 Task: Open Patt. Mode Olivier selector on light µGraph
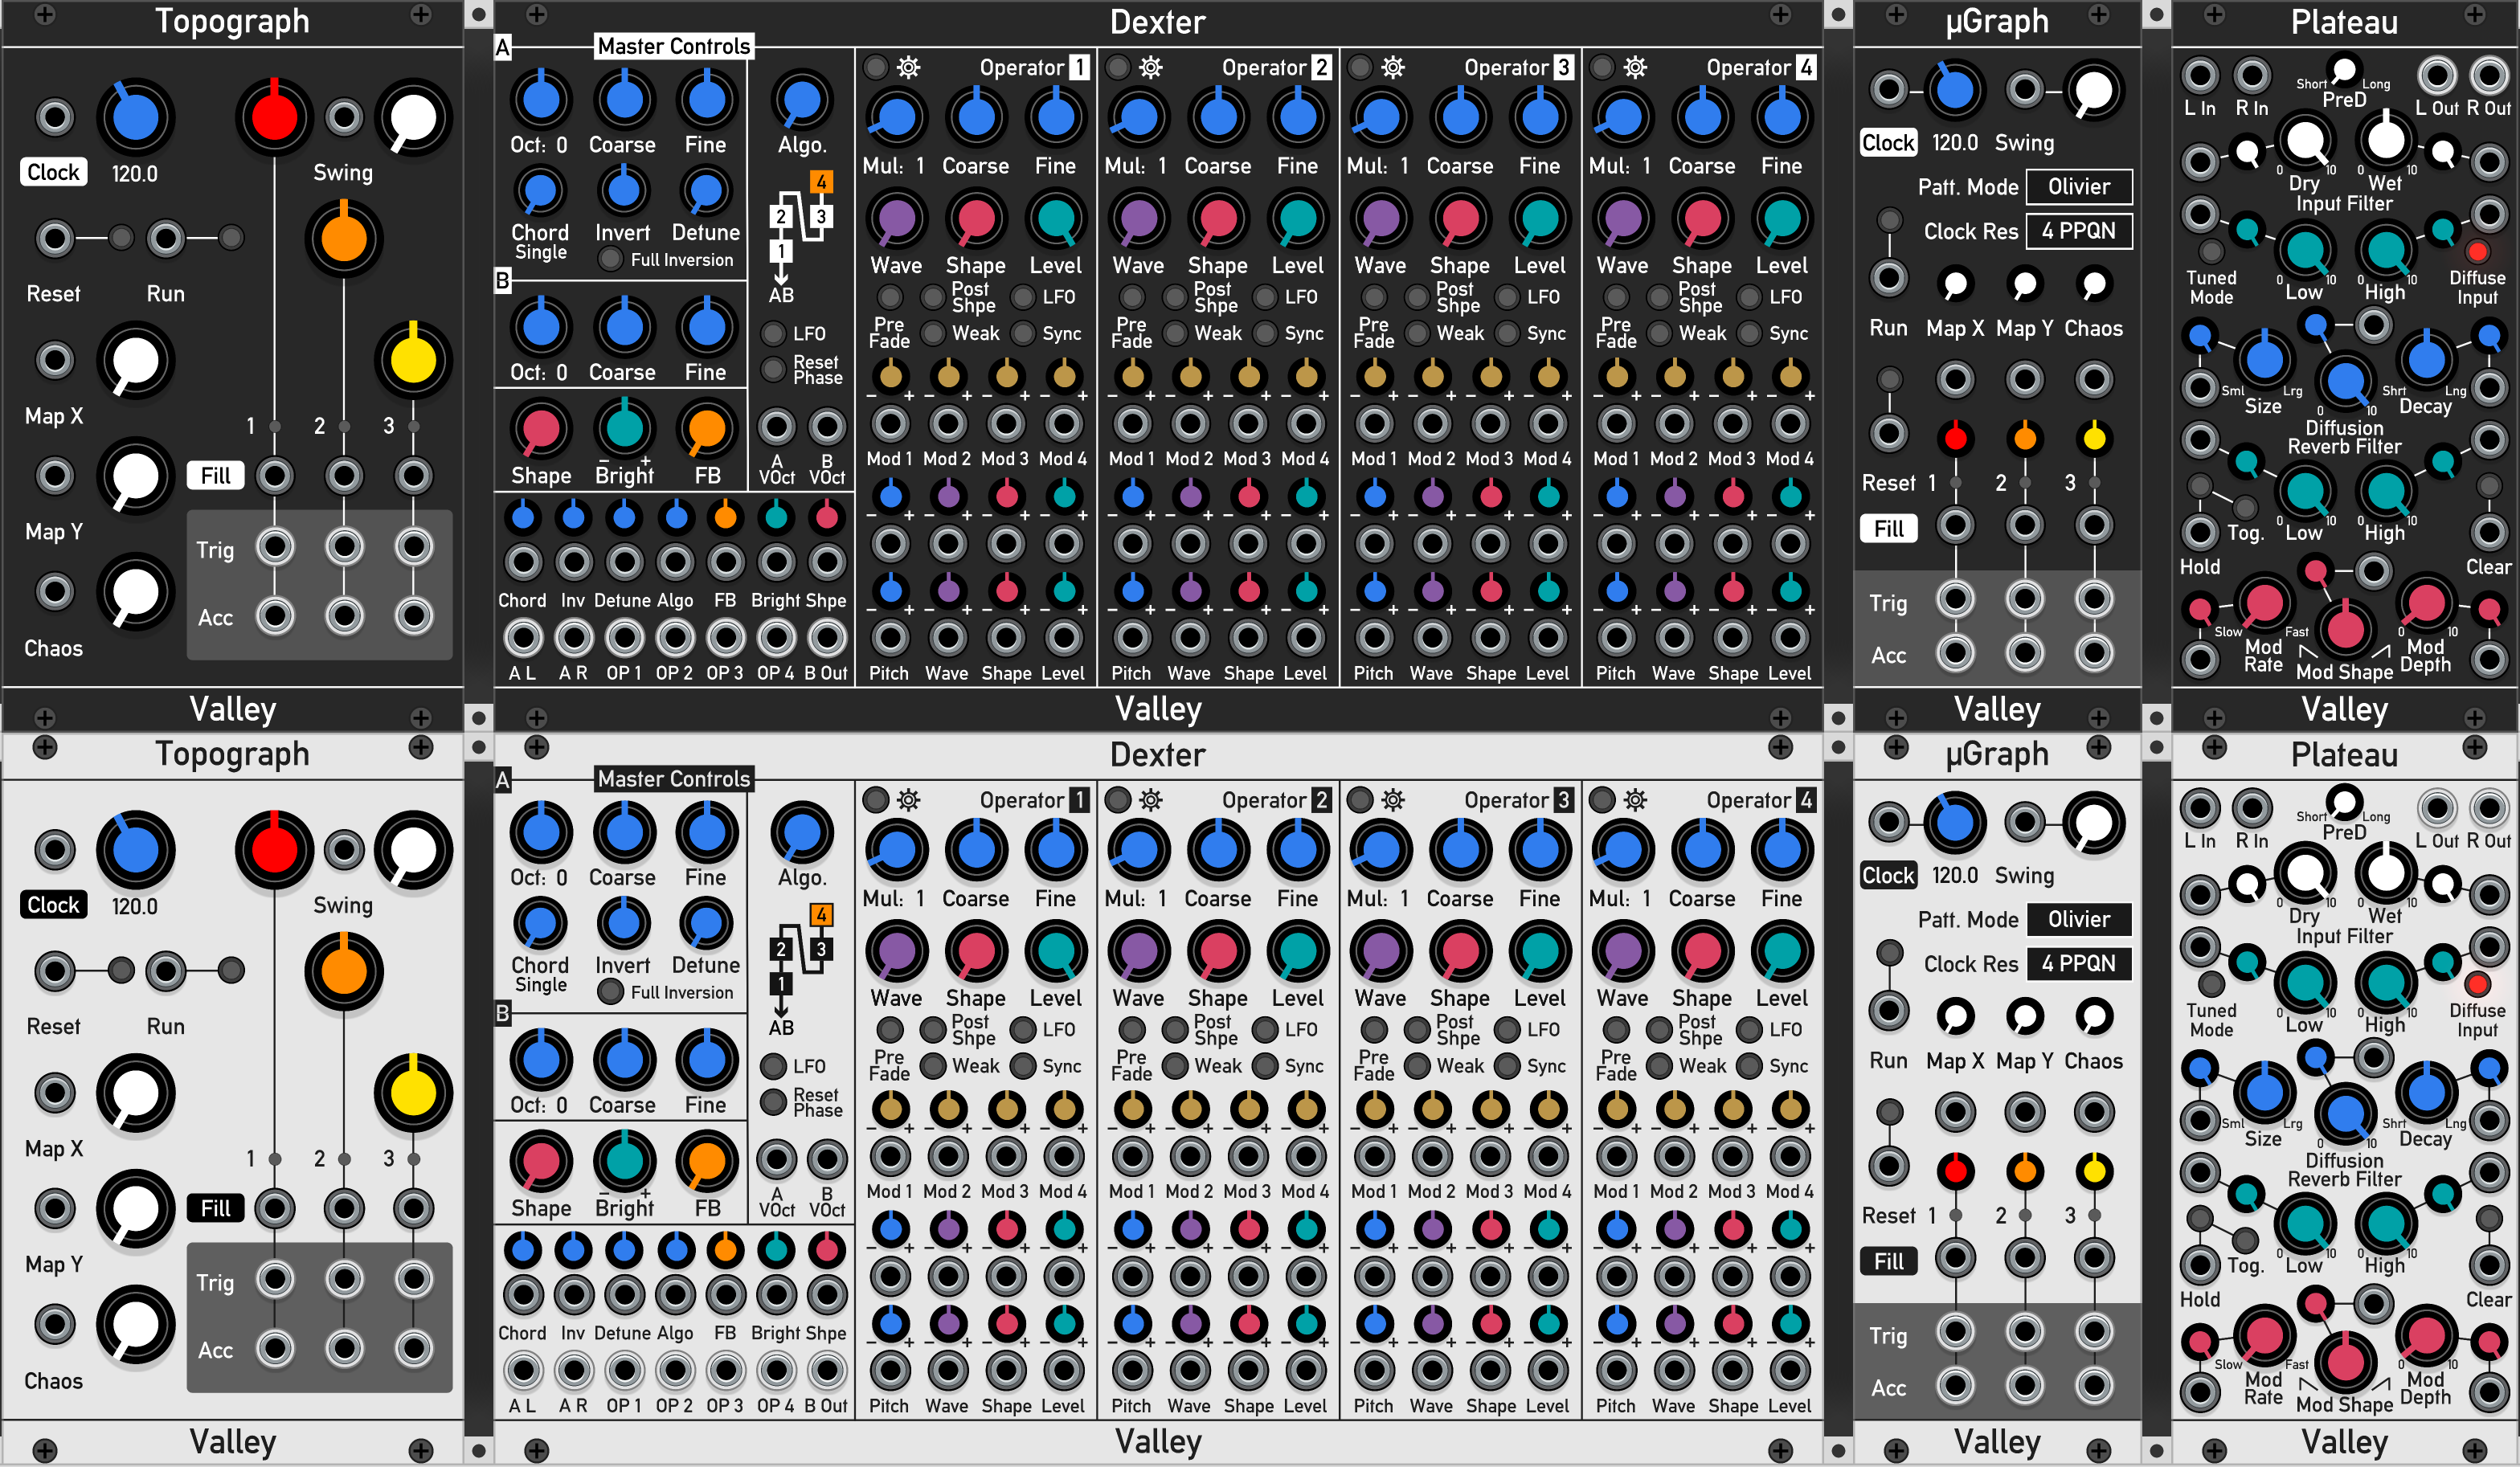tap(2078, 920)
